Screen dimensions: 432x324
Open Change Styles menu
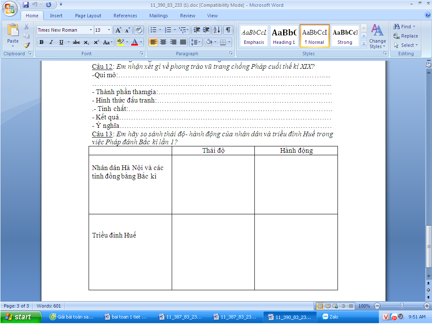(377, 36)
